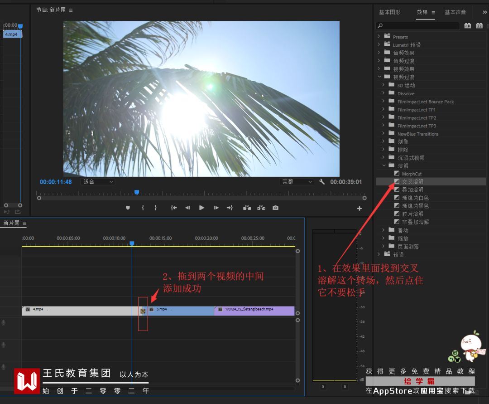Expand the 3D 运动 folder

coord(384,85)
